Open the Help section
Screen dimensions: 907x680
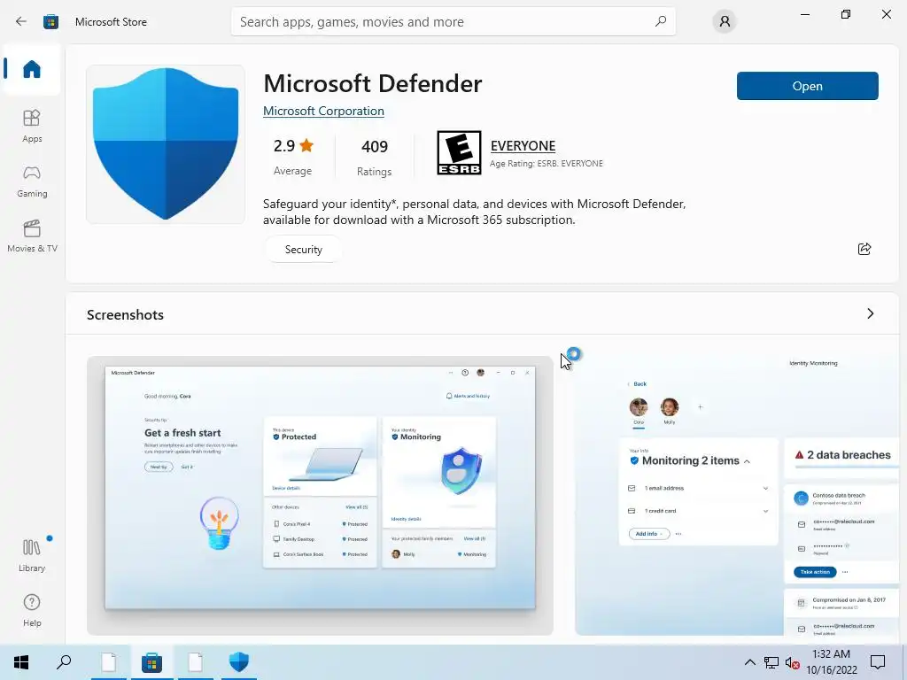32,610
